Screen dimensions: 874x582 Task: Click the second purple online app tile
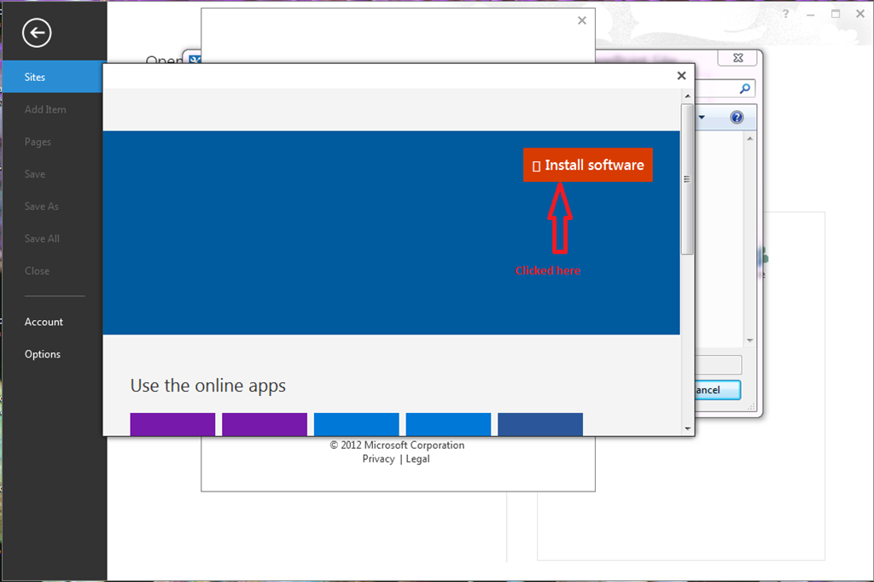[265, 424]
